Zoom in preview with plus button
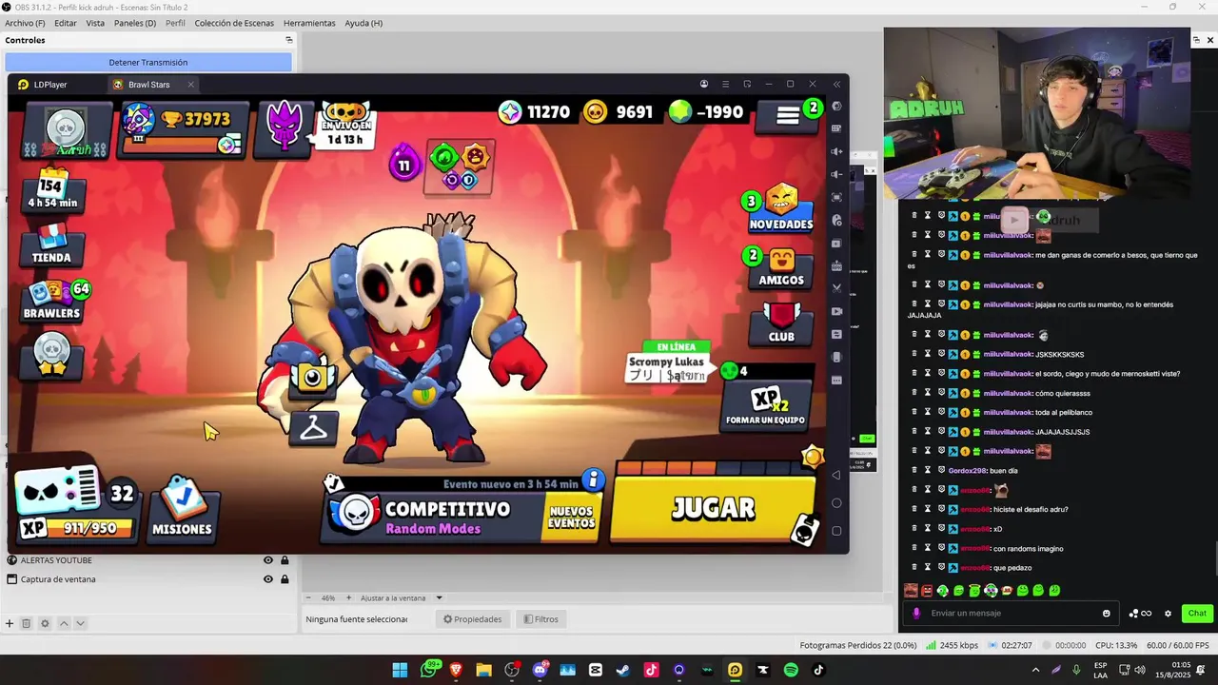Screen dimensions: 1218x685 point(348,598)
